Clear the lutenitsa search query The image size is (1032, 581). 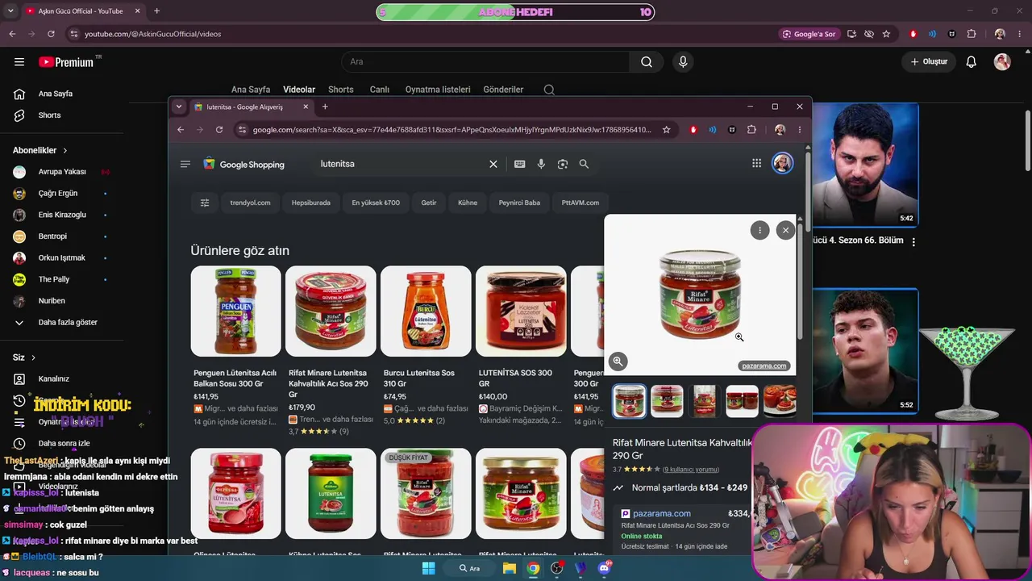click(x=493, y=164)
